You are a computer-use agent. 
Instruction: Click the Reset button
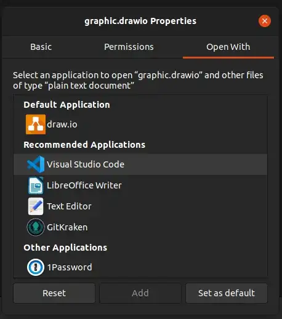54,293
